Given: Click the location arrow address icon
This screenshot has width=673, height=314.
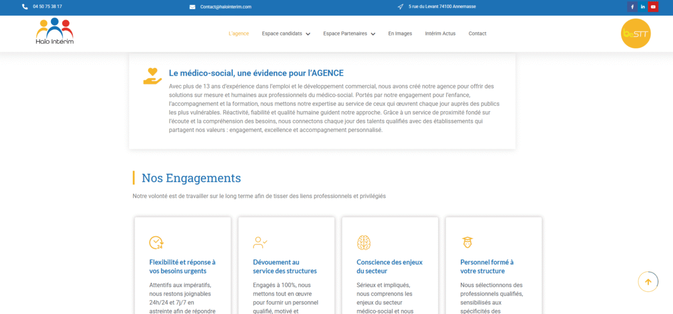Looking at the screenshot, I should 400,7.
